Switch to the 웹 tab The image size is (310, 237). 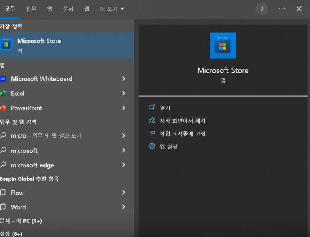[87, 9]
